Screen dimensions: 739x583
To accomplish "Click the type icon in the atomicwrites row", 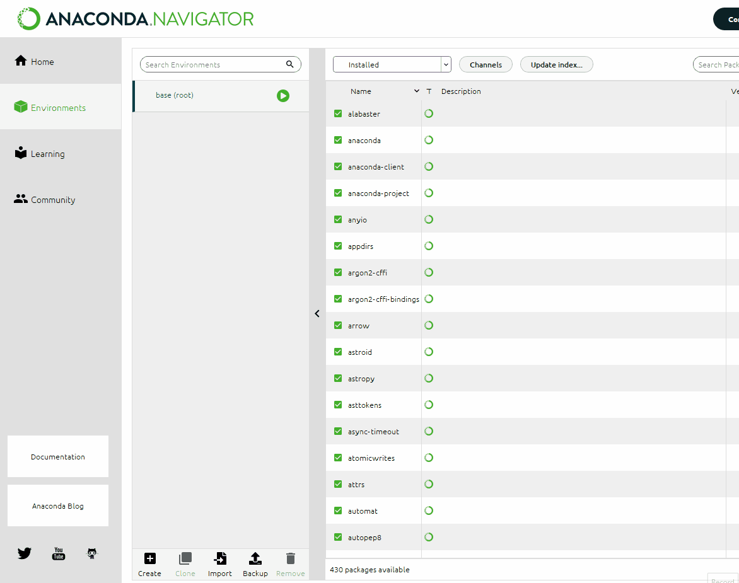I will pos(428,458).
